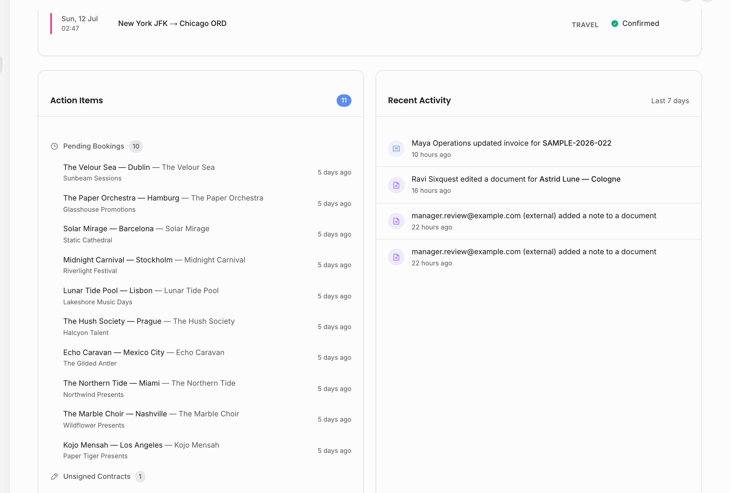Click the 16 hours ago timestamp
Viewport: 730px width, 493px height.
pos(431,191)
